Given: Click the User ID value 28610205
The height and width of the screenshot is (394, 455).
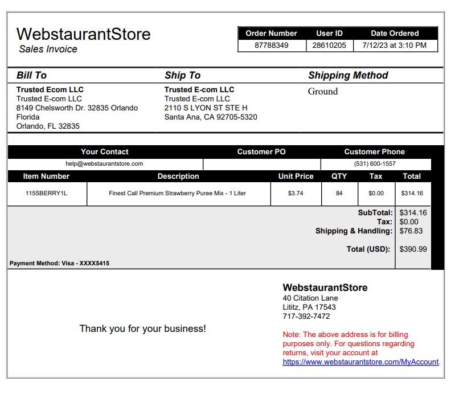Looking at the screenshot, I should point(329,46).
